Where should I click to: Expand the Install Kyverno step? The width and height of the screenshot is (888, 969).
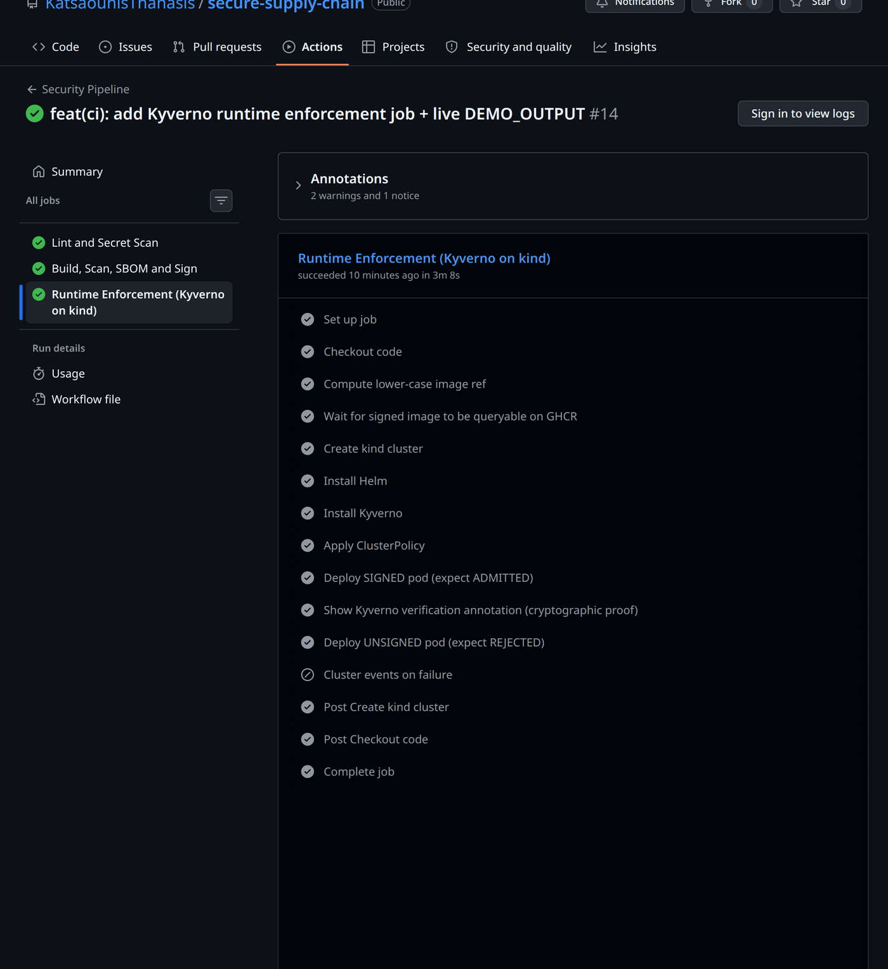click(x=573, y=513)
